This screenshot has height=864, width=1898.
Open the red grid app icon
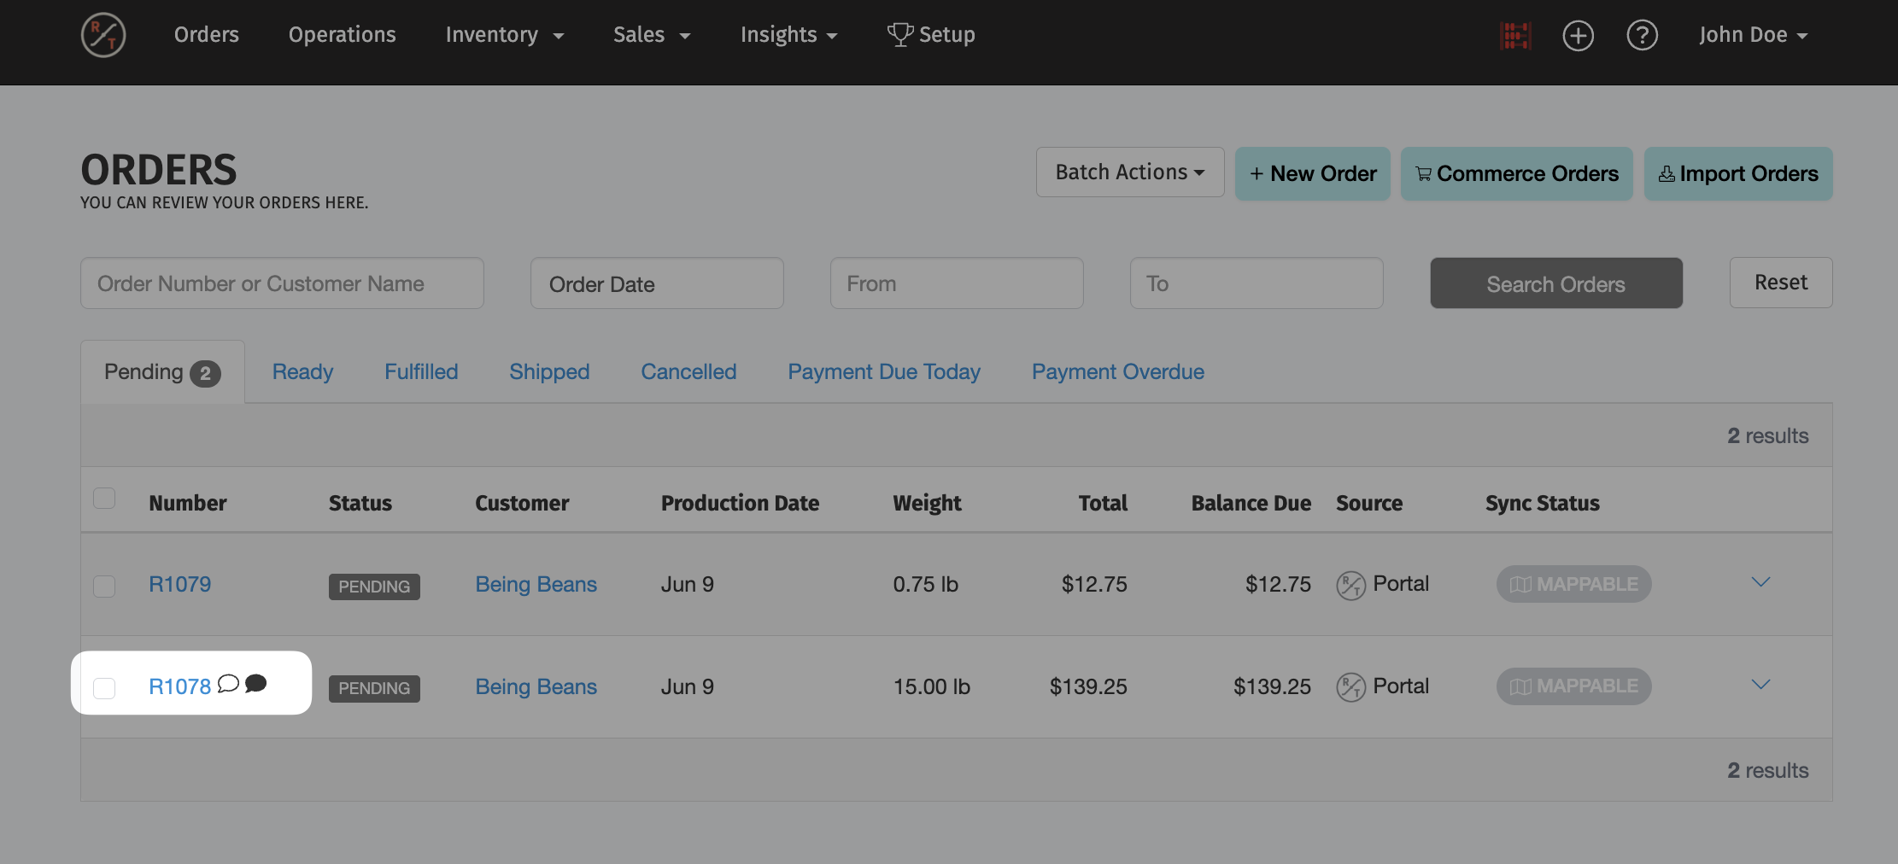(1515, 36)
